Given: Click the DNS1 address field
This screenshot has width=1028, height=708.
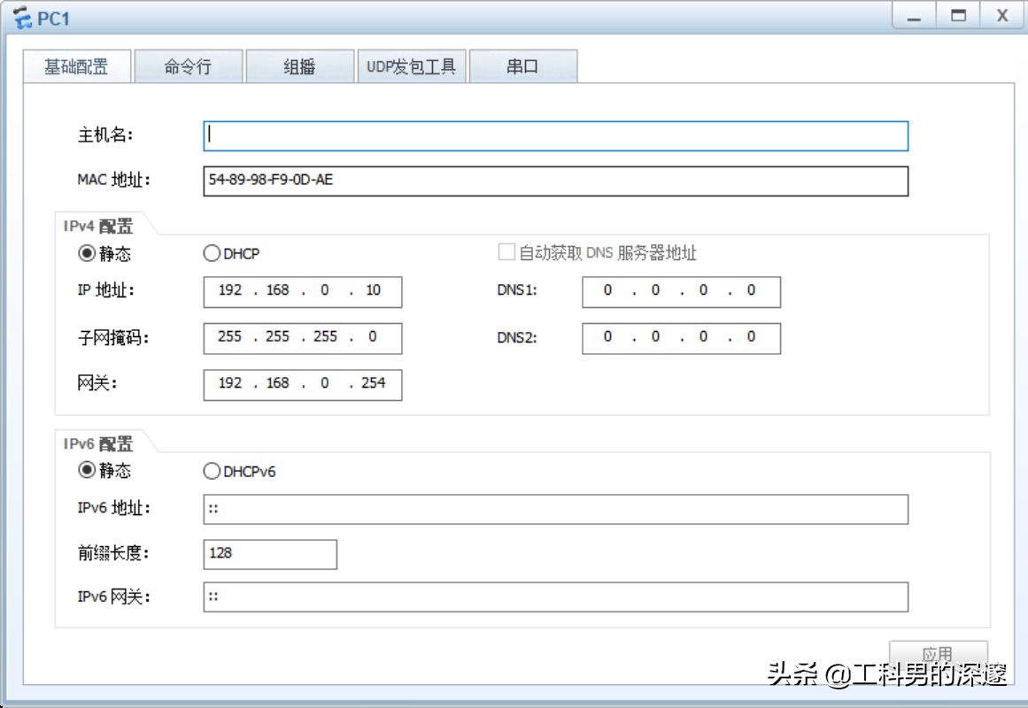Looking at the screenshot, I should tap(681, 292).
